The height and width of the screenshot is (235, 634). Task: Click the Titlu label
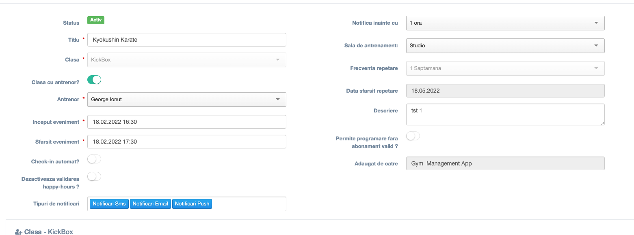coord(74,40)
